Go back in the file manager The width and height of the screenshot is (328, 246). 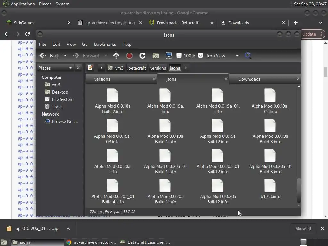[49, 56]
